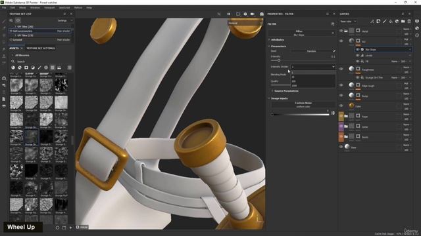Click the add paint layer brush icon
The height and width of the screenshot is (236, 421).
pos(384,22)
